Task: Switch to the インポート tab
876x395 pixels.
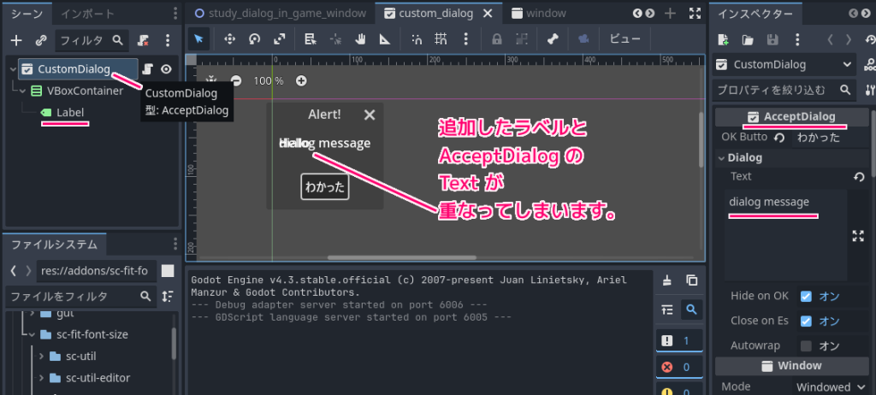Action: [x=88, y=14]
